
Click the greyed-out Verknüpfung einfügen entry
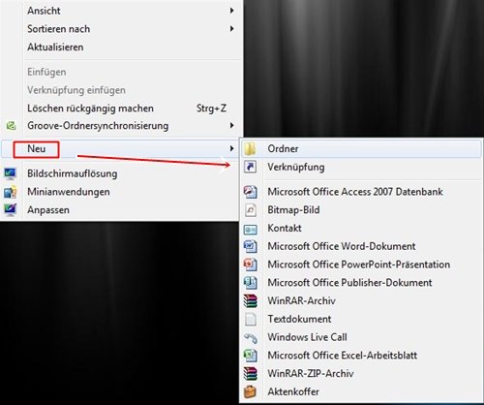tap(121, 90)
